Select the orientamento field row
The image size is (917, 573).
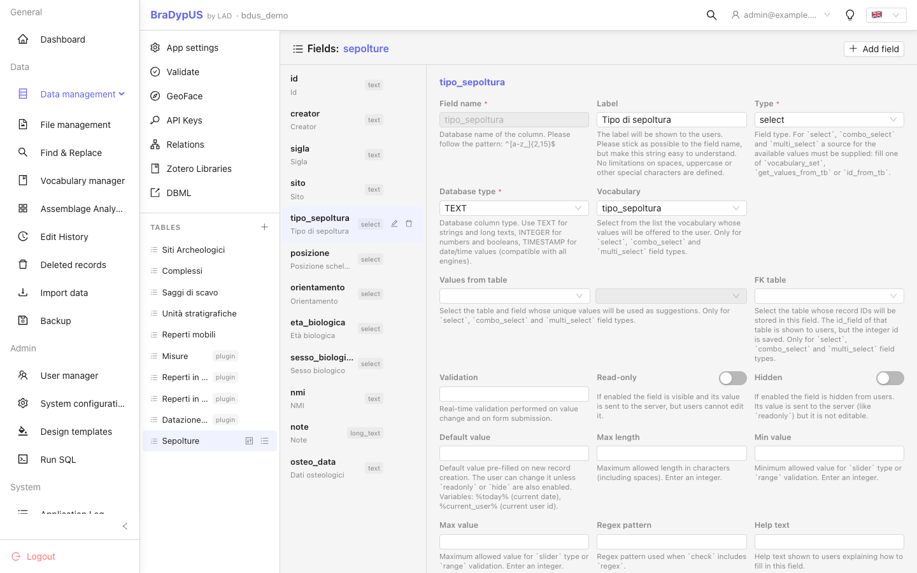click(x=352, y=294)
